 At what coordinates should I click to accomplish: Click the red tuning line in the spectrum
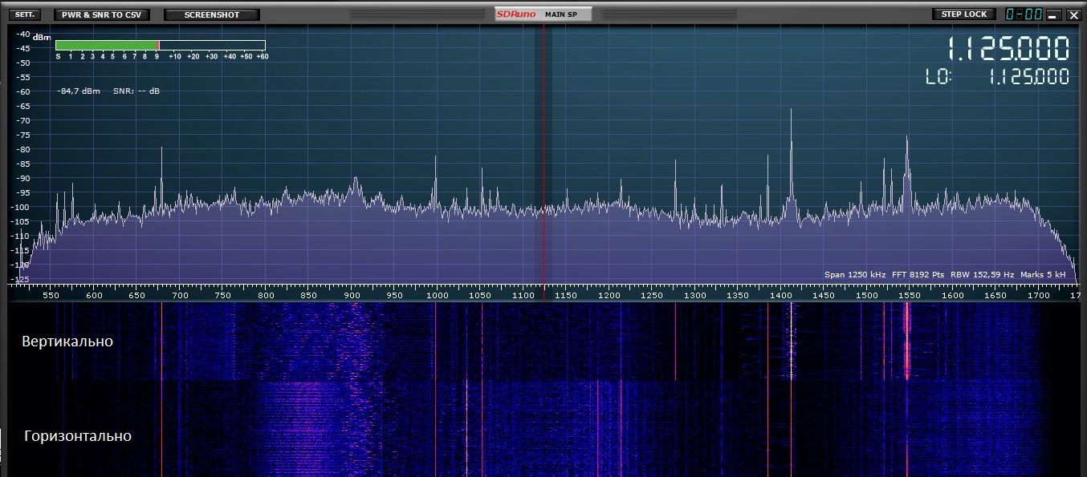(543, 160)
